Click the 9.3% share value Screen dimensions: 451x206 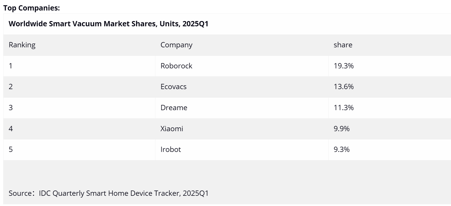pos(342,150)
